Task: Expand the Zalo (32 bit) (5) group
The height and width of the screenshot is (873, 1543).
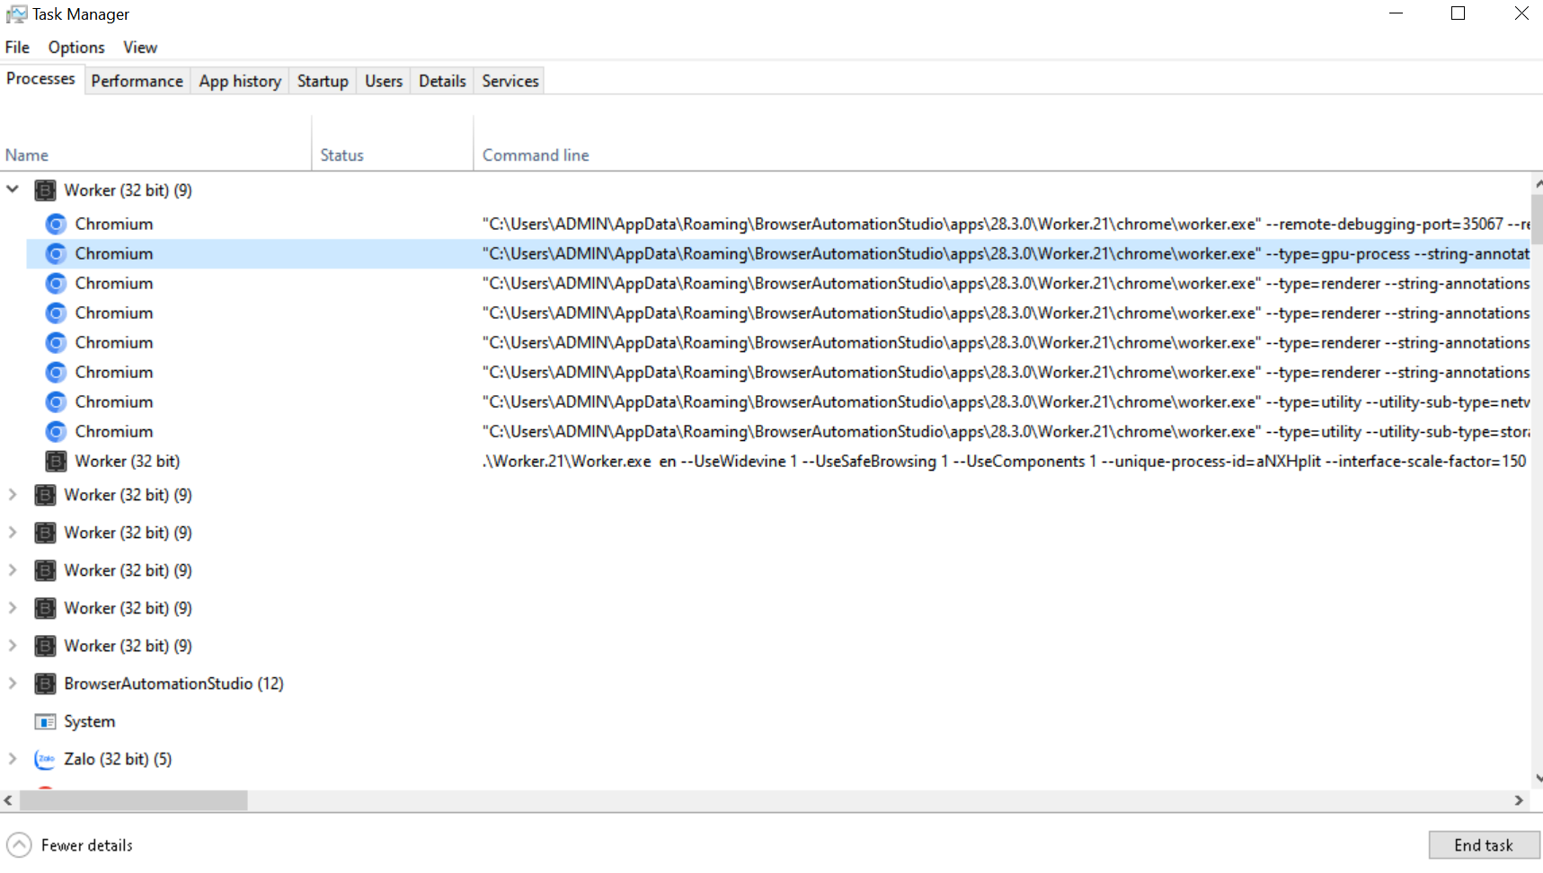Action: coord(13,759)
